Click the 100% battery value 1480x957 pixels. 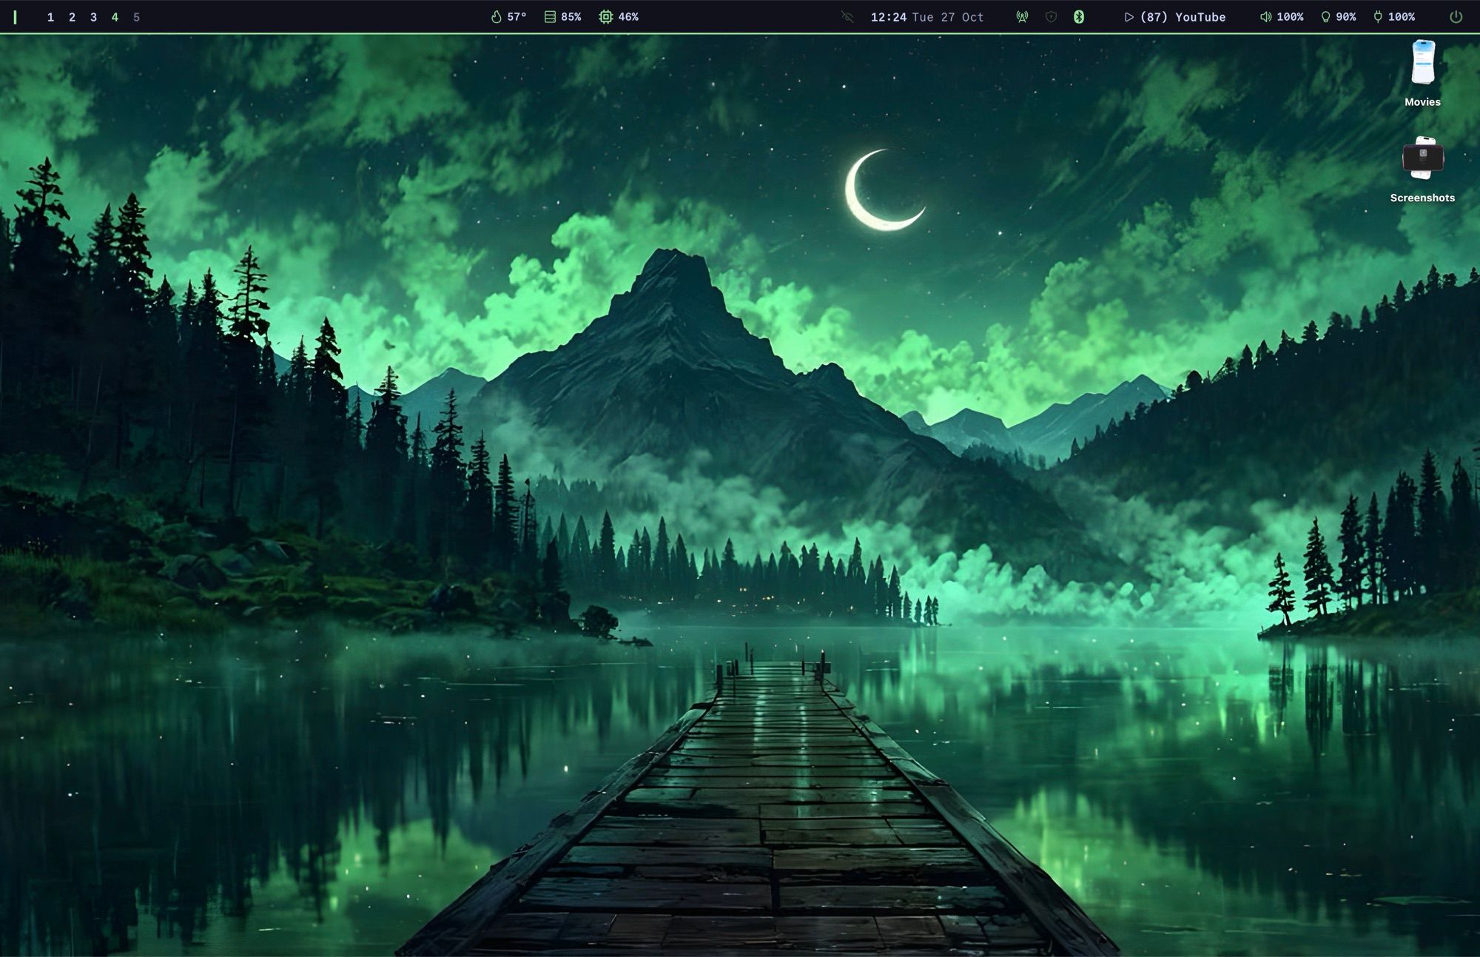(1402, 17)
